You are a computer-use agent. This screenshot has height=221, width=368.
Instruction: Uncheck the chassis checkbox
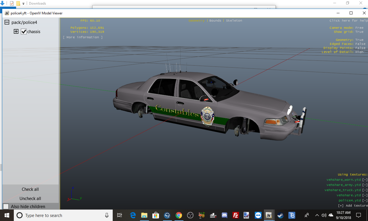[x=24, y=32]
